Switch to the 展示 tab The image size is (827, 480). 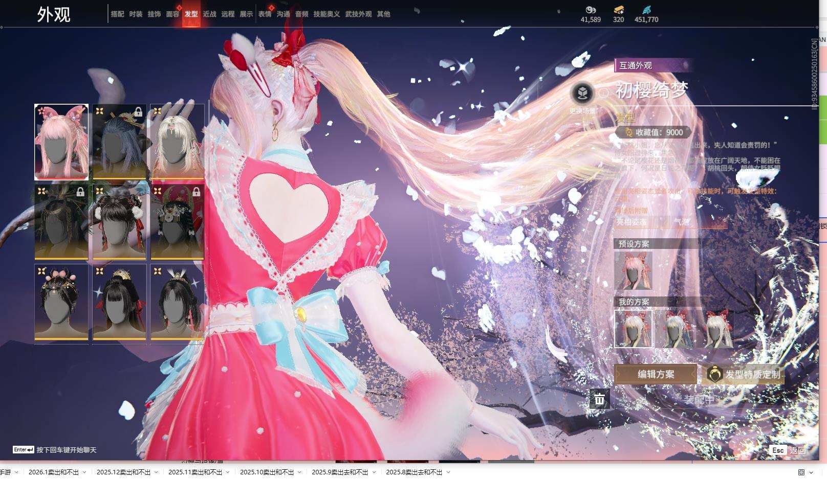coord(246,14)
